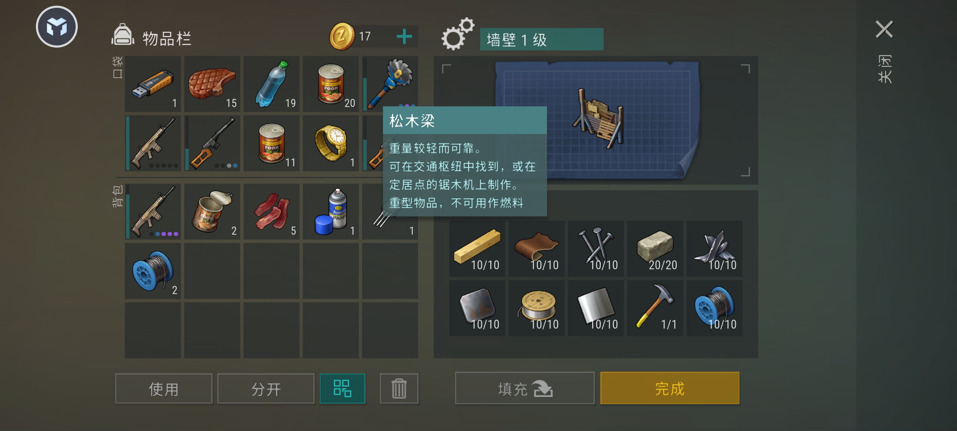The height and width of the screenshot is (431, 957).
Task: Click the yellow 完成 finish button
Action: pyautogui.click(x=670, y=388)
